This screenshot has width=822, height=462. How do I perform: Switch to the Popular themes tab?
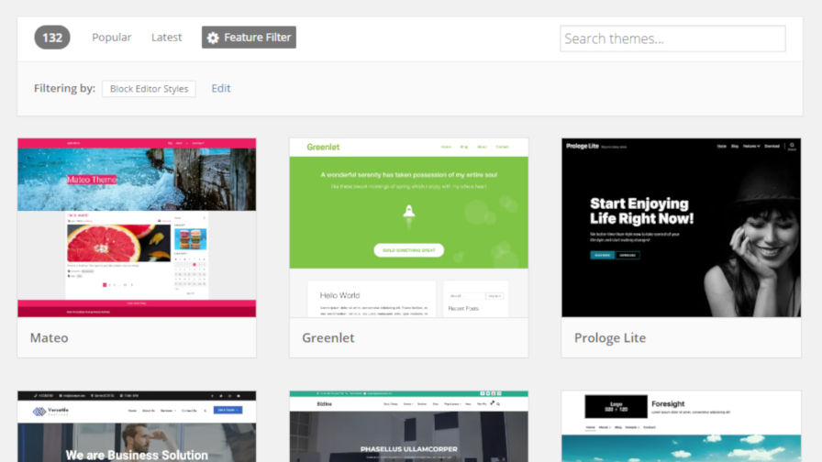(111, 38)
